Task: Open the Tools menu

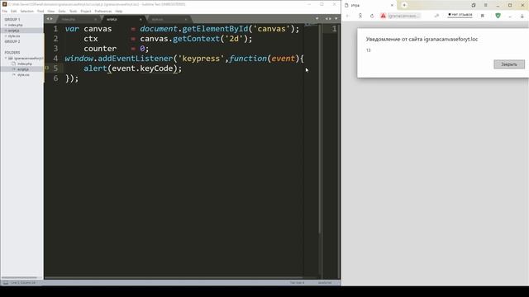Action: click(73, 11)
